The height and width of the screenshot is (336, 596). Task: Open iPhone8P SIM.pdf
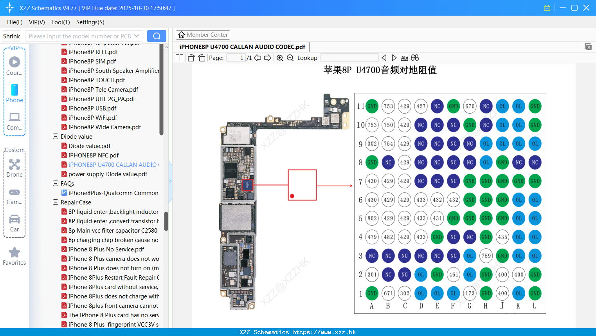pos(92,61)
